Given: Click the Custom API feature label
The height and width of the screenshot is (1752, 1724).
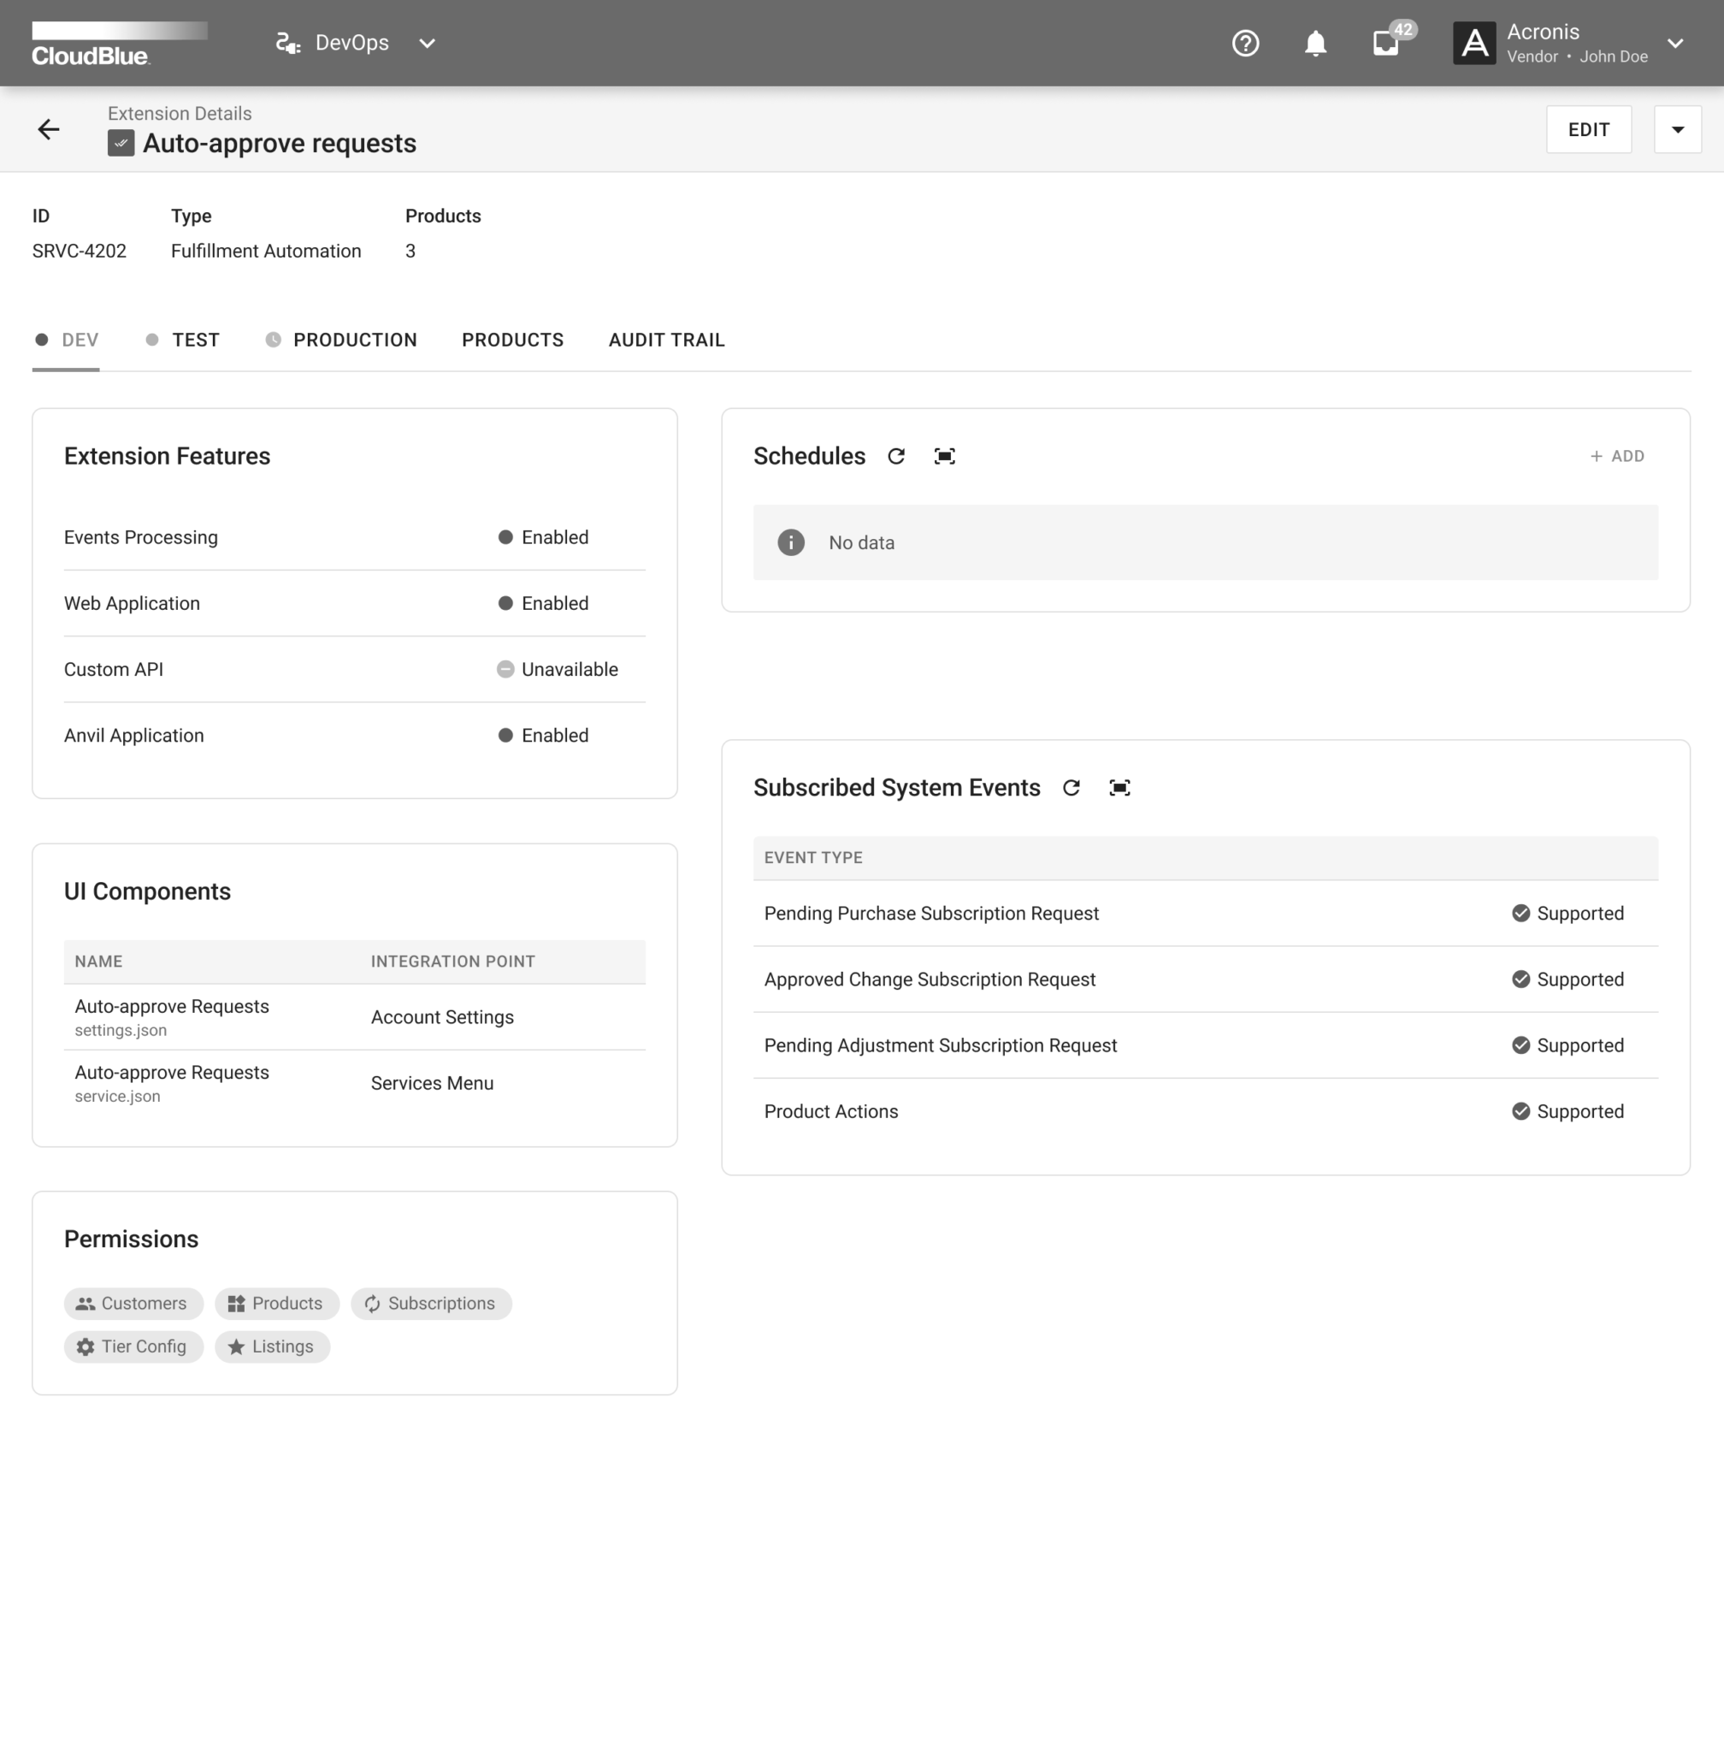Looking at the screenshot, I should coord(114,669).
